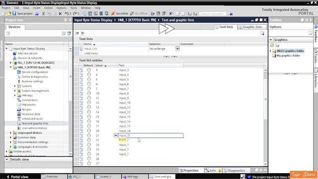Select Default radio for value 6
318x179 pixels.
(89, 84)
